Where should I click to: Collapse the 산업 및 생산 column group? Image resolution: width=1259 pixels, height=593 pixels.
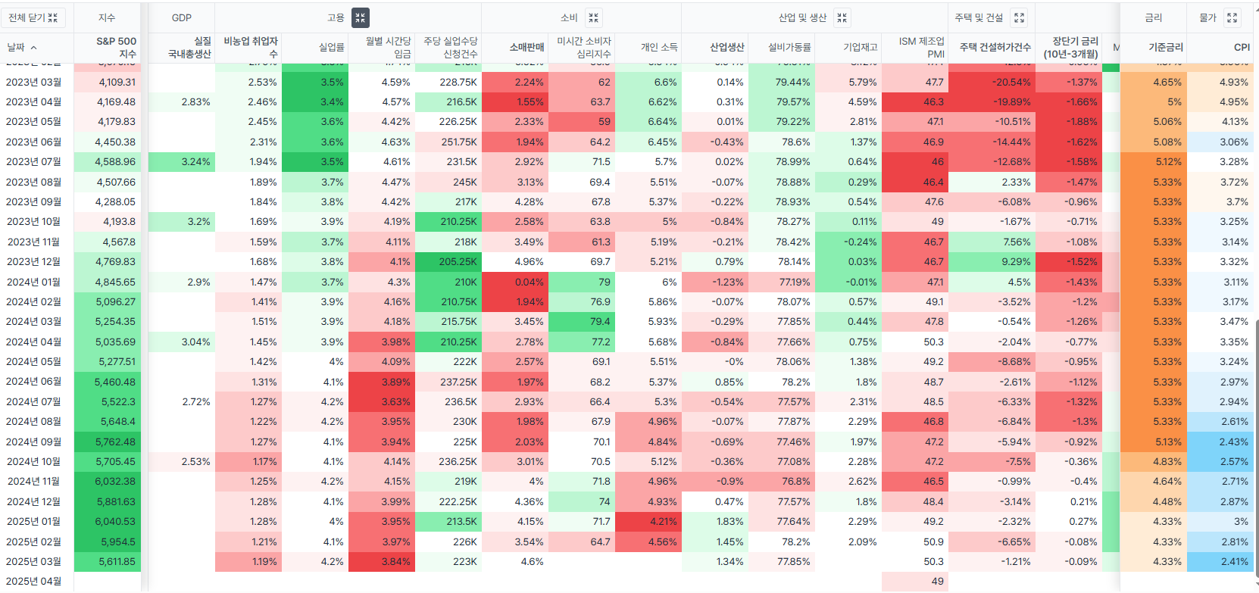pyautogui.click(x=842, y=17)
